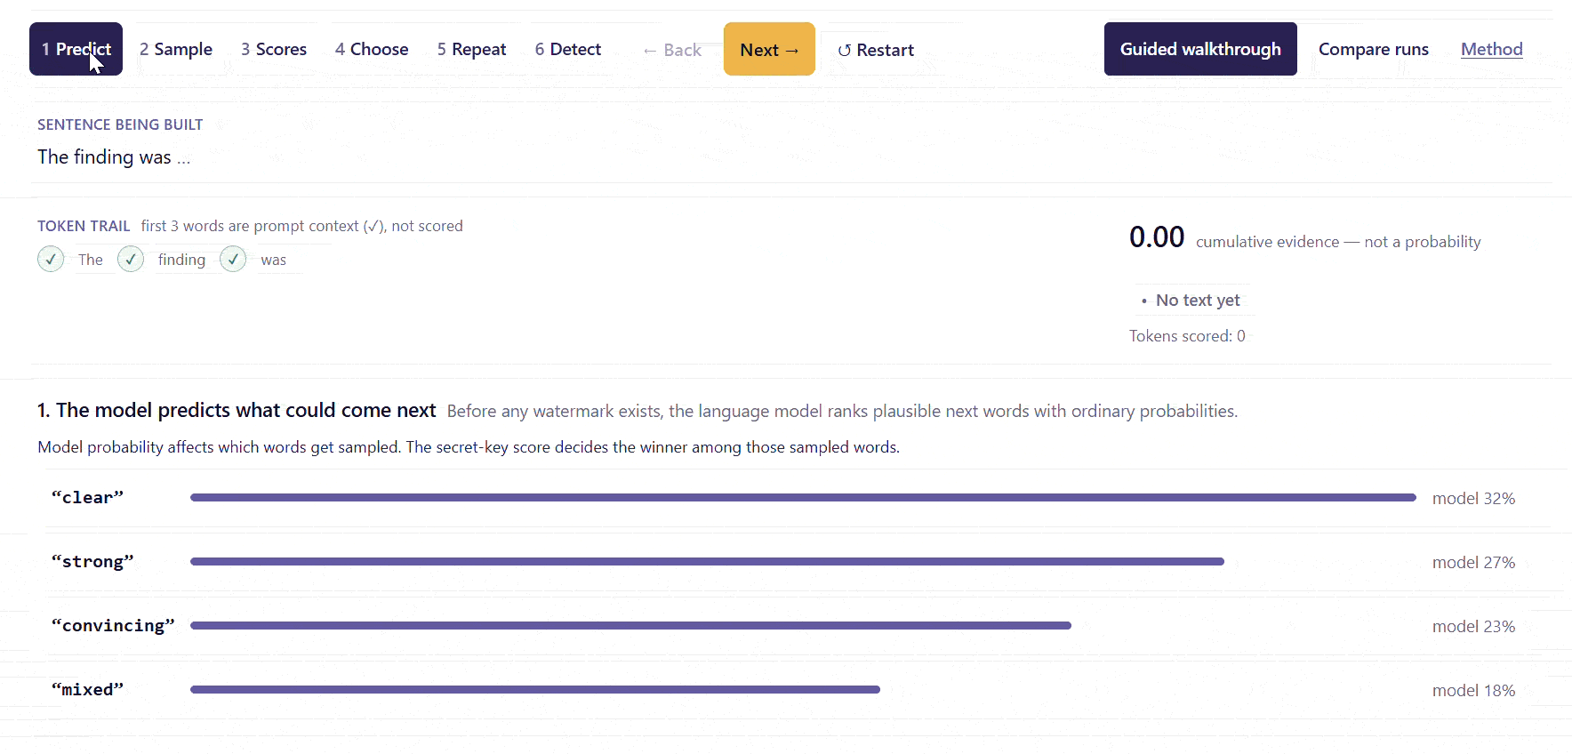This screenshot has height=754, width=1572.
Task: Click the checkmark beside "was" token
Action: tap(233, 259)
